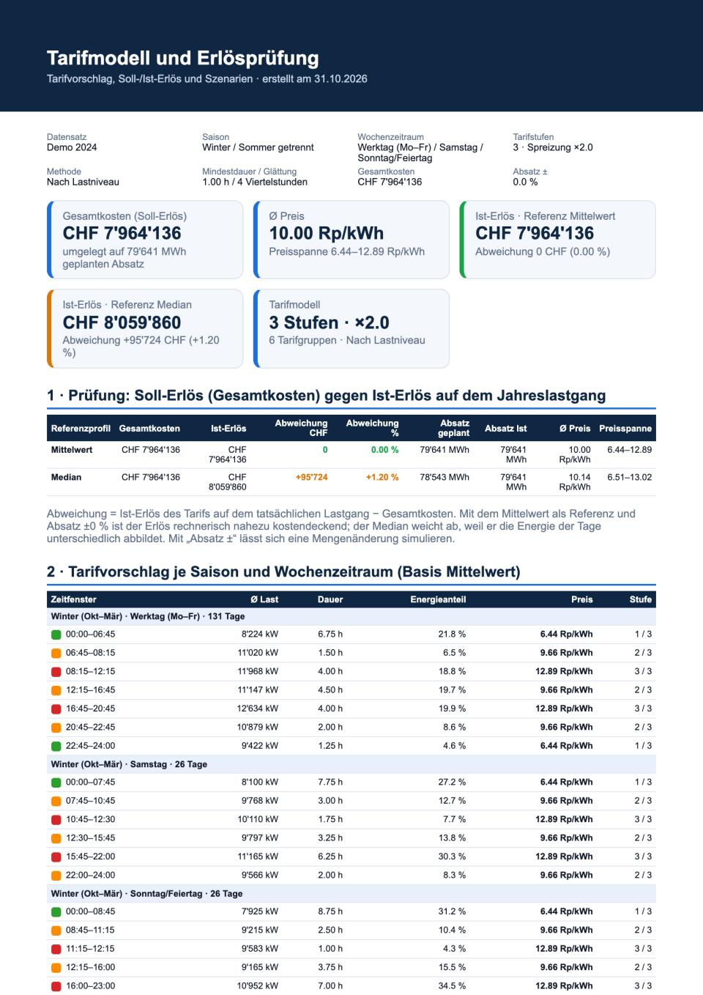
Task: Click the 'Energieanteil' column header
Action: point(438,599)
